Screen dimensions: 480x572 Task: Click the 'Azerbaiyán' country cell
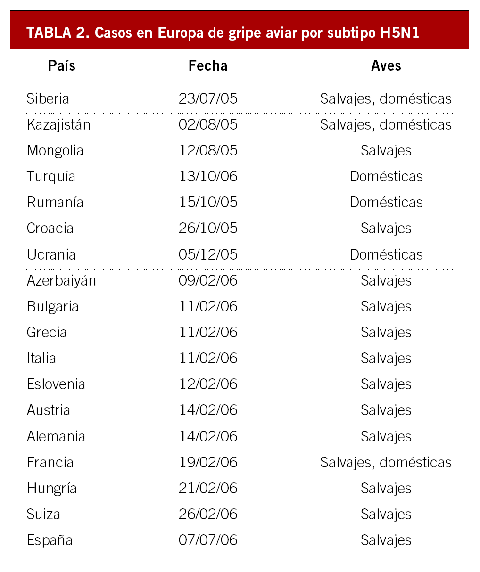pyautogui.click(x=61, y=281)
